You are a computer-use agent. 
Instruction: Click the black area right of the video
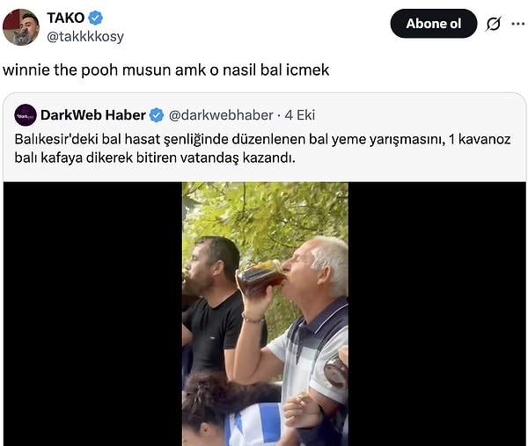click(436, 314)
